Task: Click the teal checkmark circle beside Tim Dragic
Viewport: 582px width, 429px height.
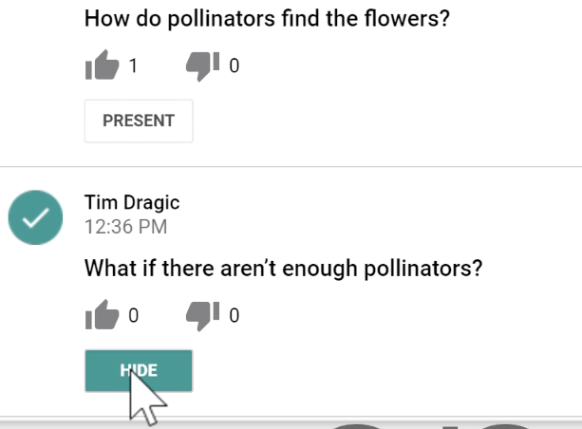Action: point(35,219)
